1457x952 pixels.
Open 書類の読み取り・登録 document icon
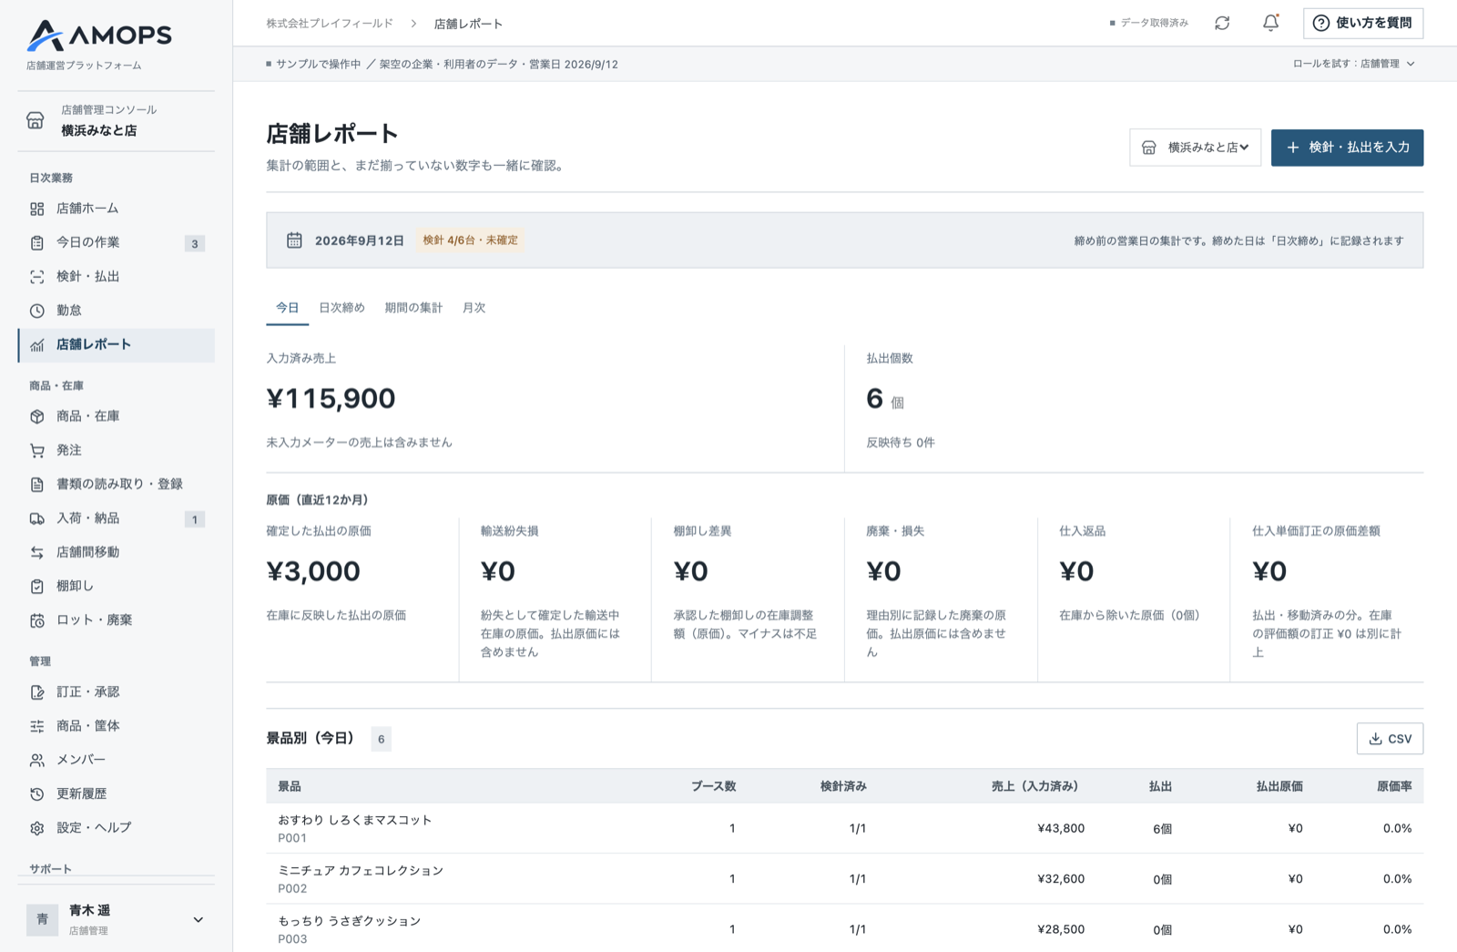(x=37, y=485)
